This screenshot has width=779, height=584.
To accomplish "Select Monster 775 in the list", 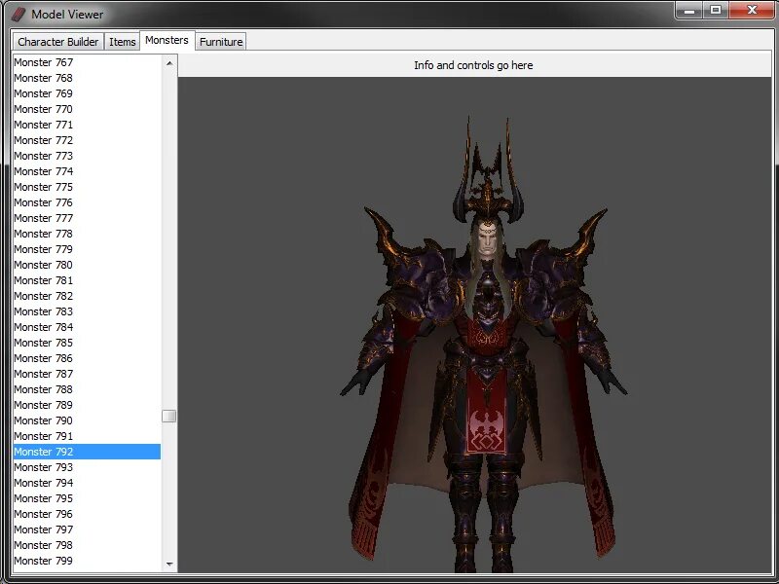I will 87,187.
